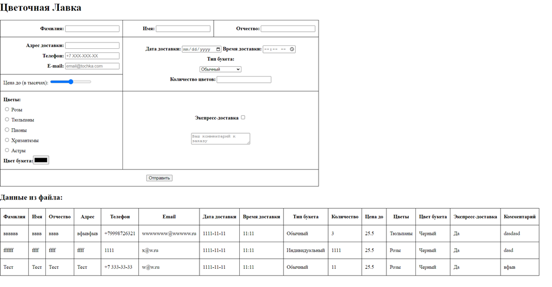Click the comment cell dasdasd

pos(520,234)
